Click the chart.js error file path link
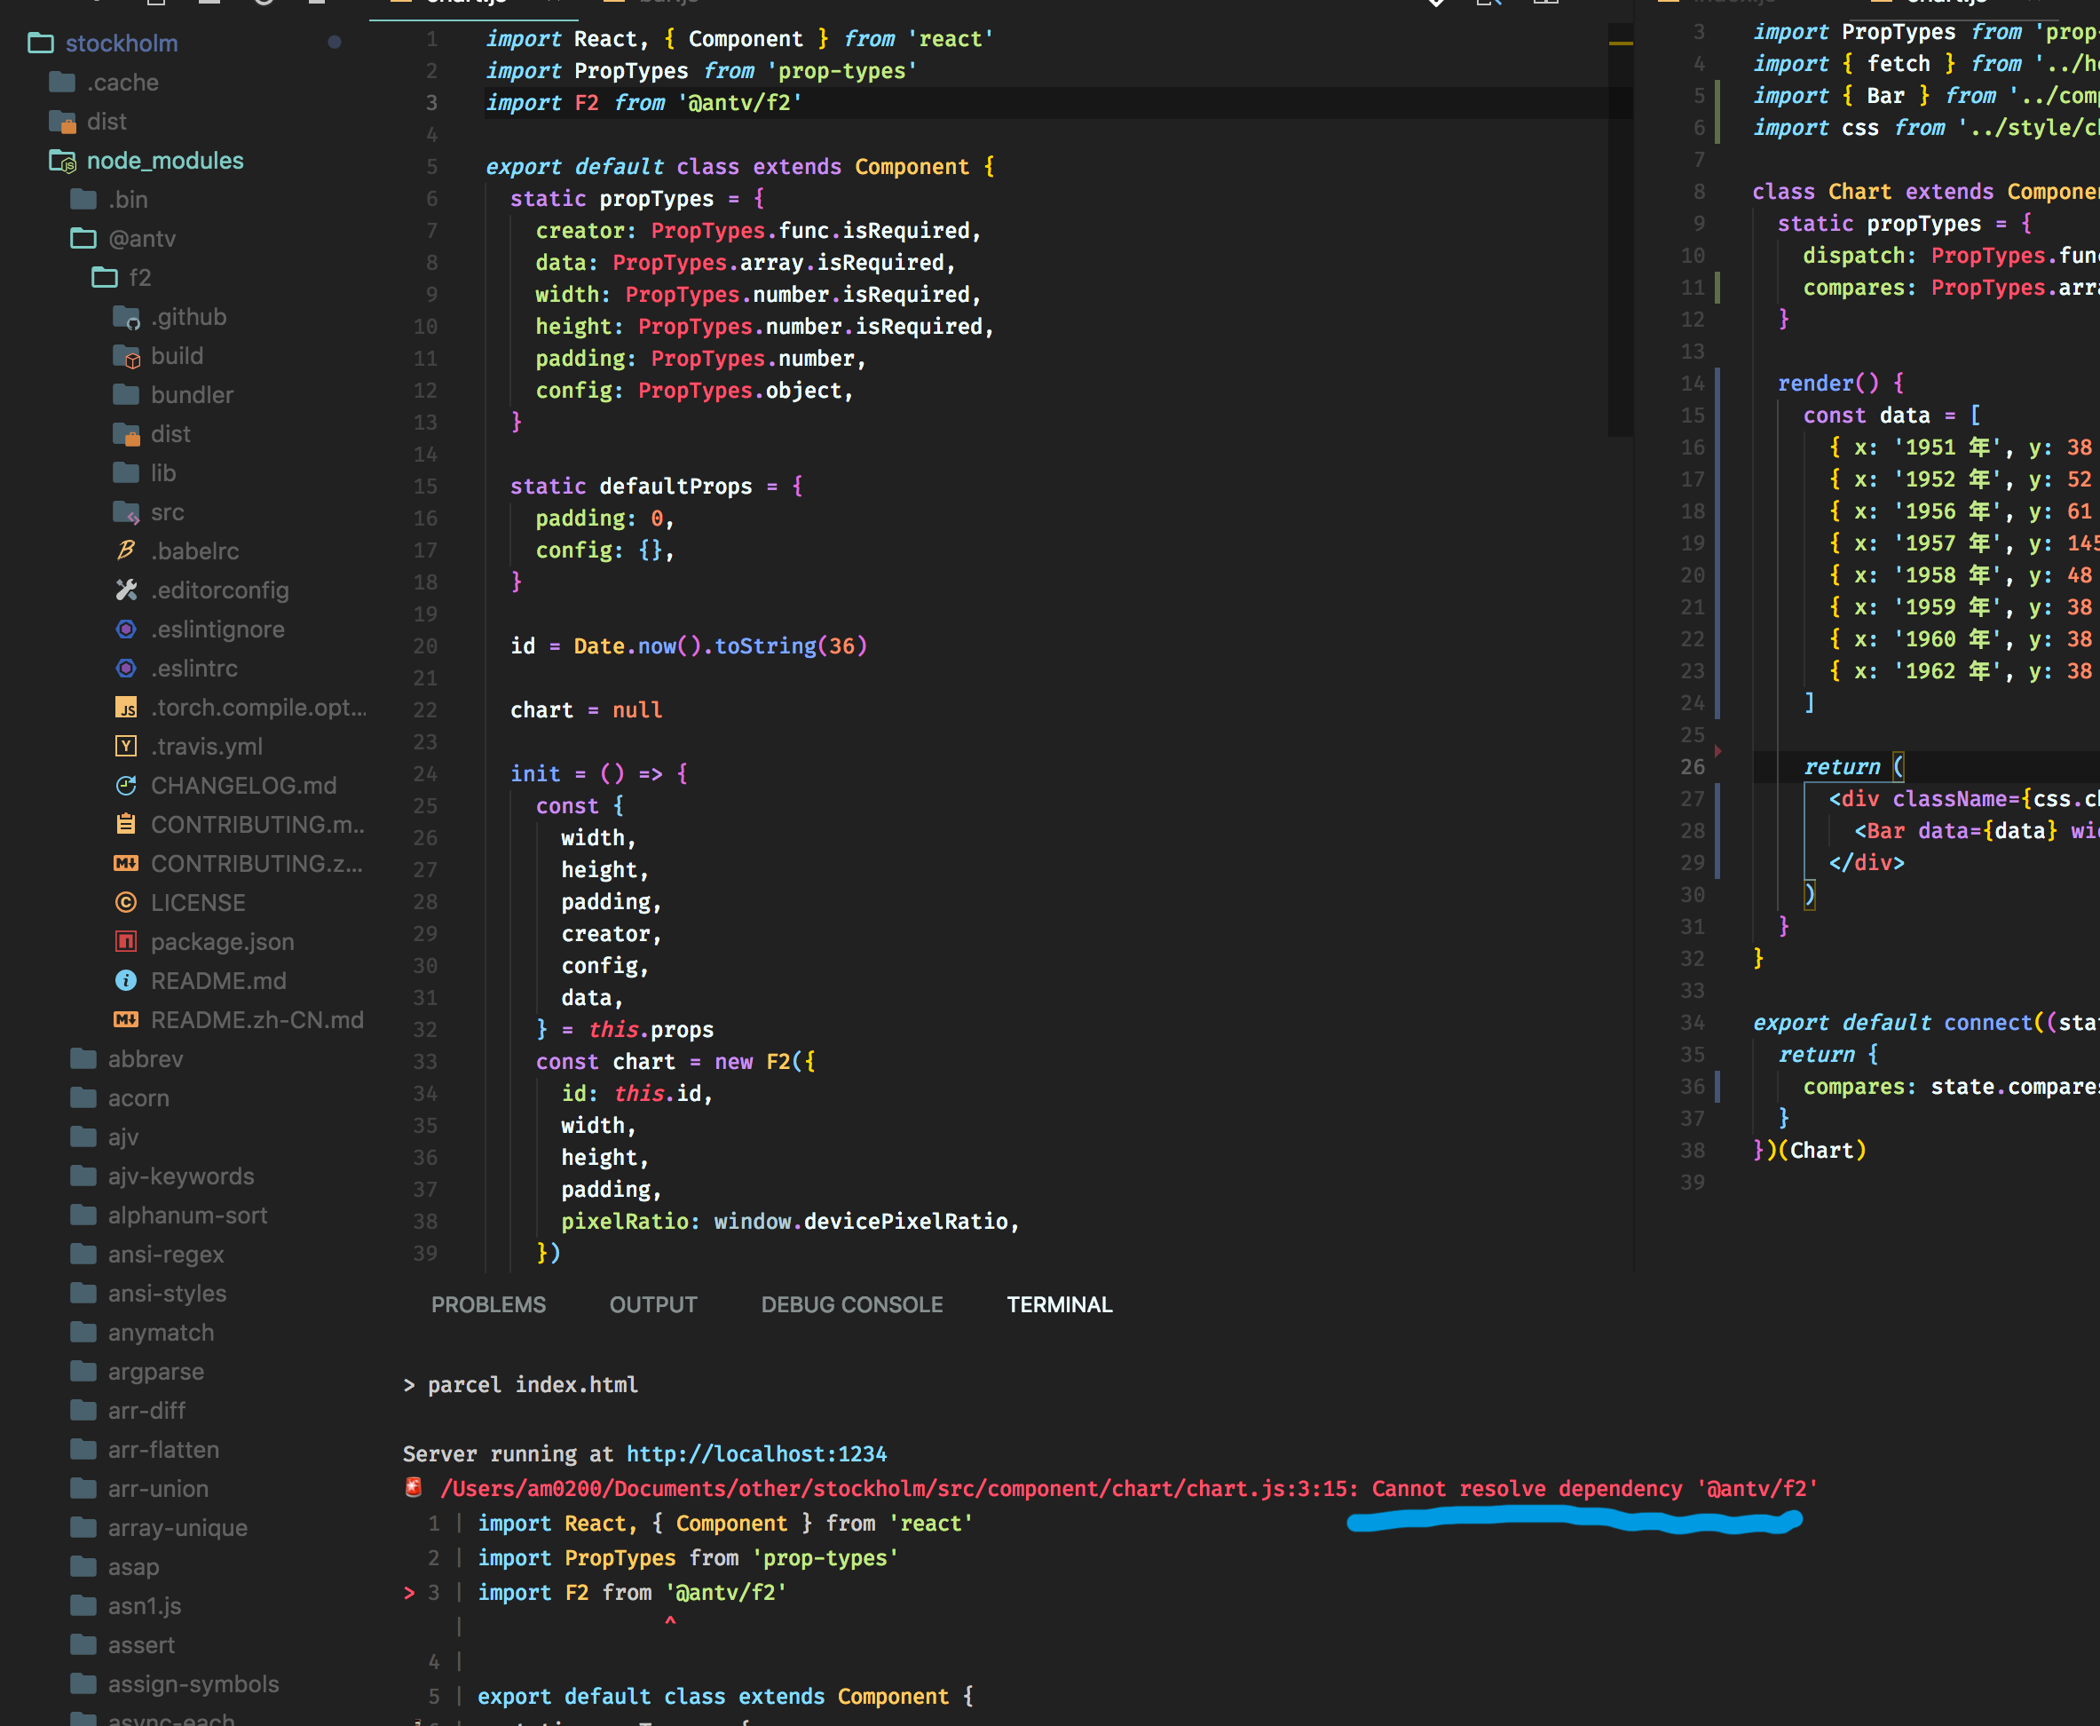The height and width of the screenshot is (1726, 2100). [895, 1488]
